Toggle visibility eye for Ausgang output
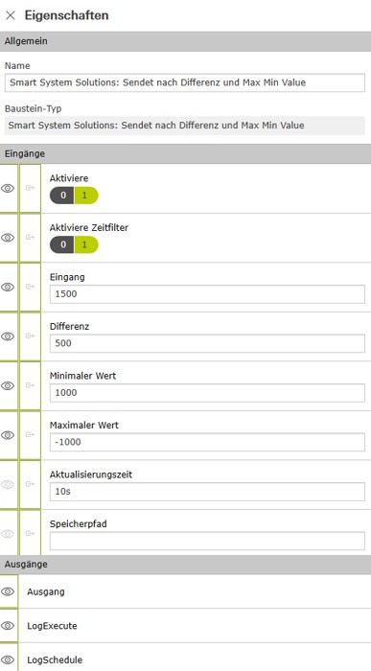371x671 pixels. click(8, 591)
